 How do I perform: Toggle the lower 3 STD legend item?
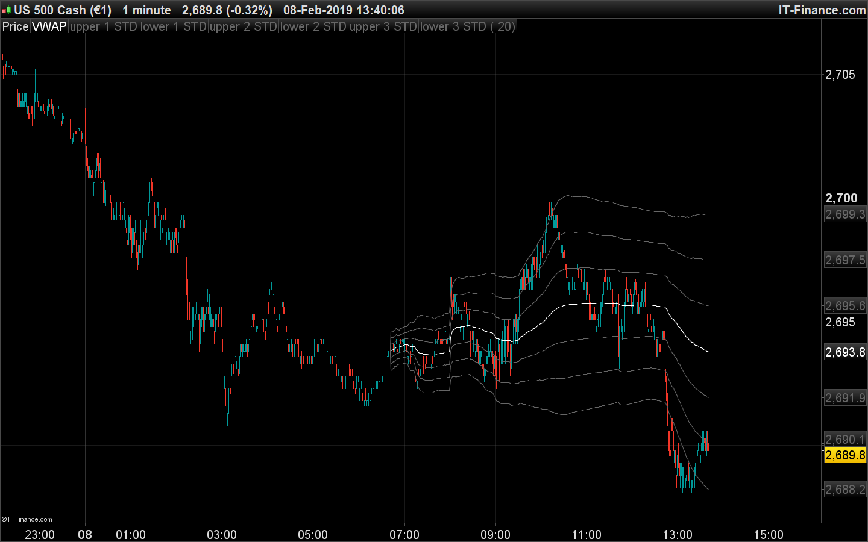(x=453, y=26)
